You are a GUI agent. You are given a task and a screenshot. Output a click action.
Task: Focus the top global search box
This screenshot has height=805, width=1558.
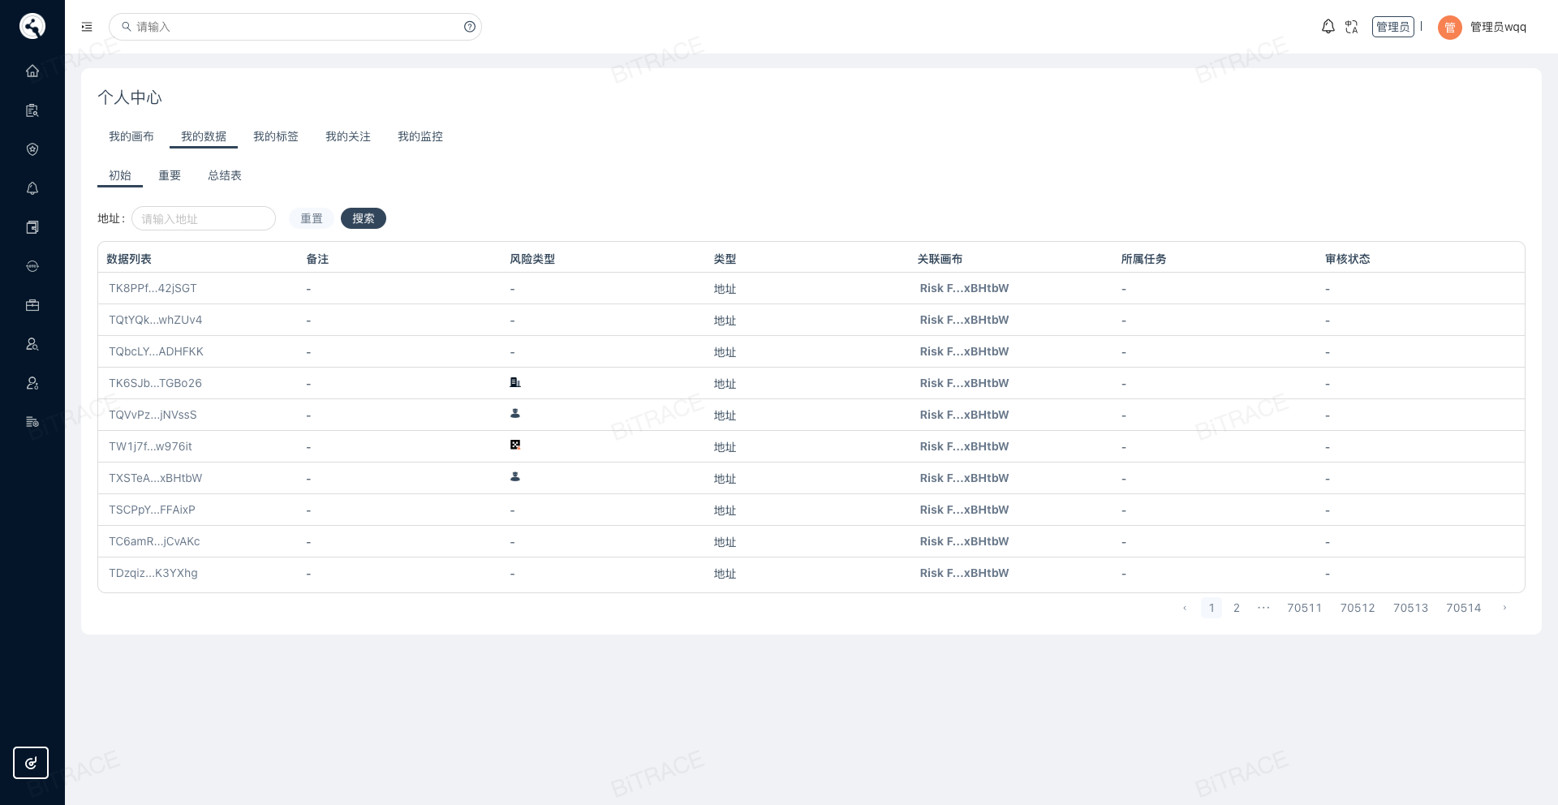(x=295, y=27)
